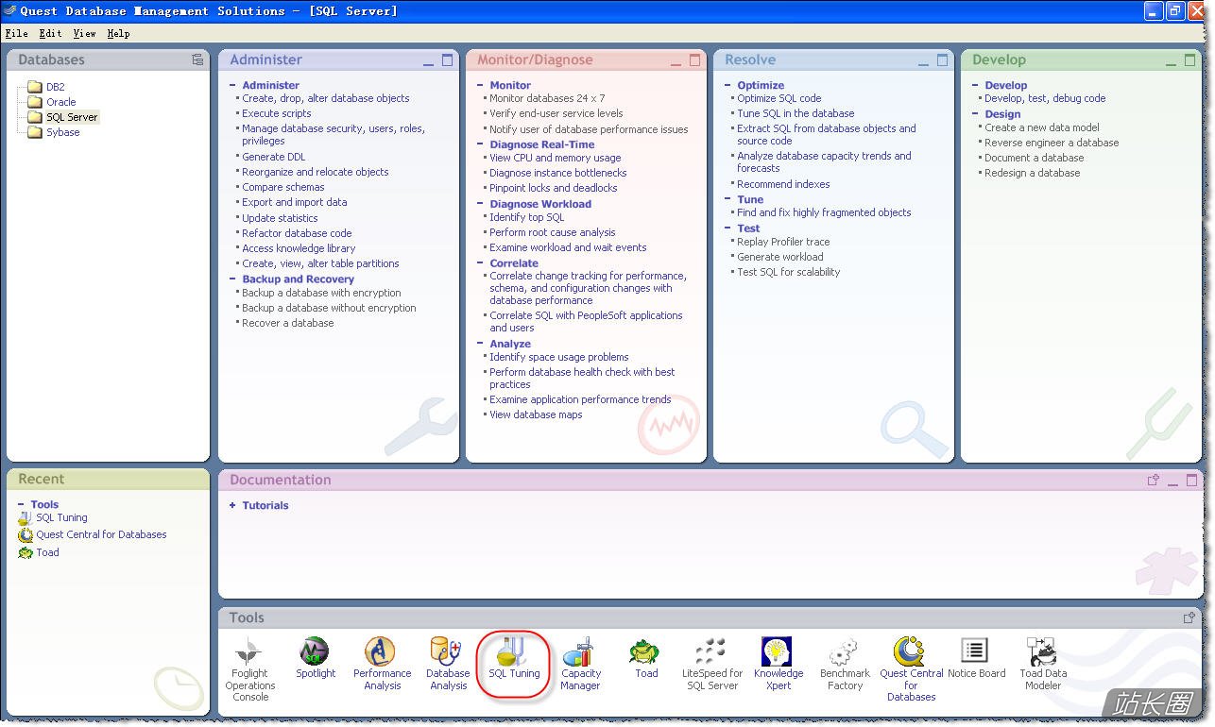The width and height of the screenshot is (1215, 727).
Task: Maximize the Administer panel
Action: point(447,60)
